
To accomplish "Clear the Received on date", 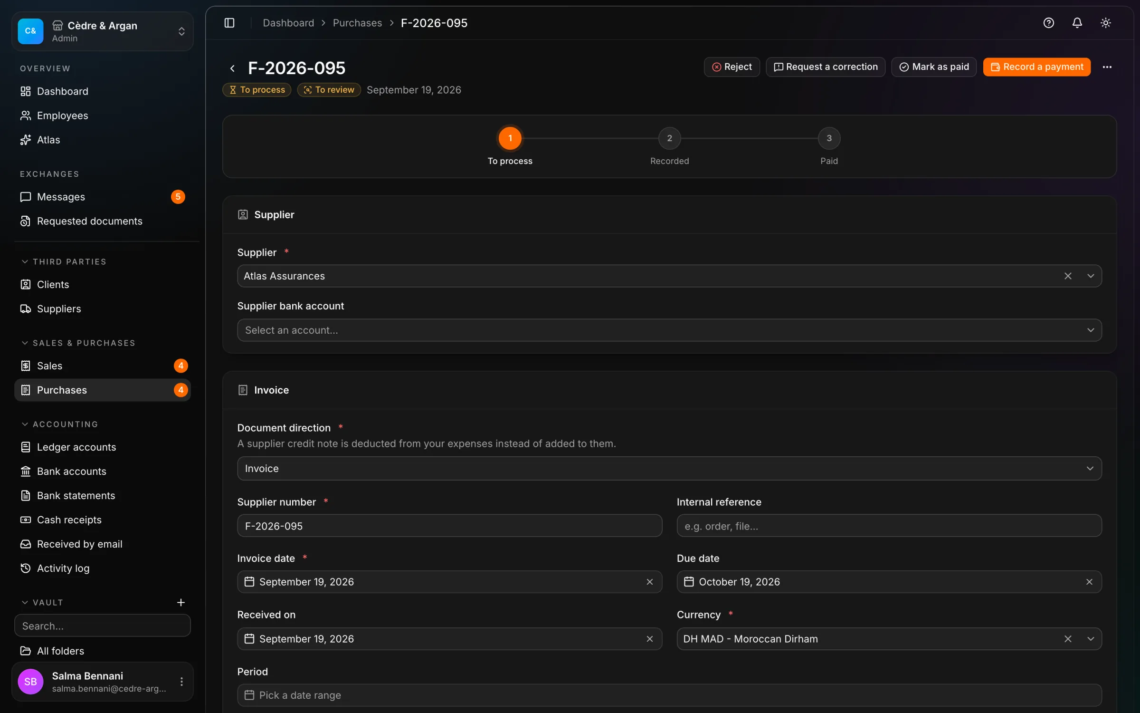I will (650, 639).
